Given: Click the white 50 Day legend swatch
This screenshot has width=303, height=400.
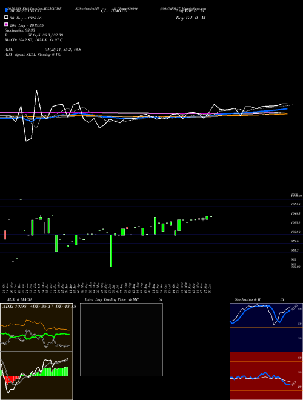Looking at the screenshot, I should coord(6,18).
